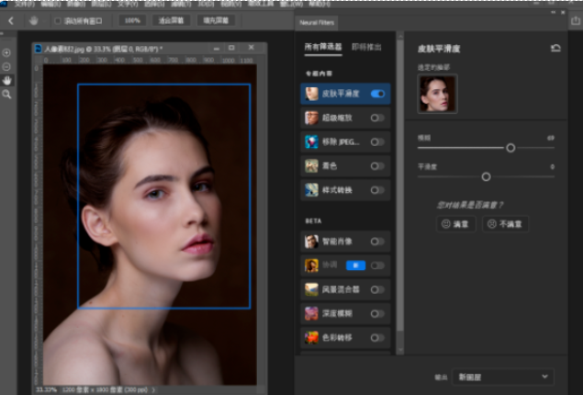Click the 模糊 slider handle
The height and width of the screenshot is (395, 583).
[x=510, y=147]
